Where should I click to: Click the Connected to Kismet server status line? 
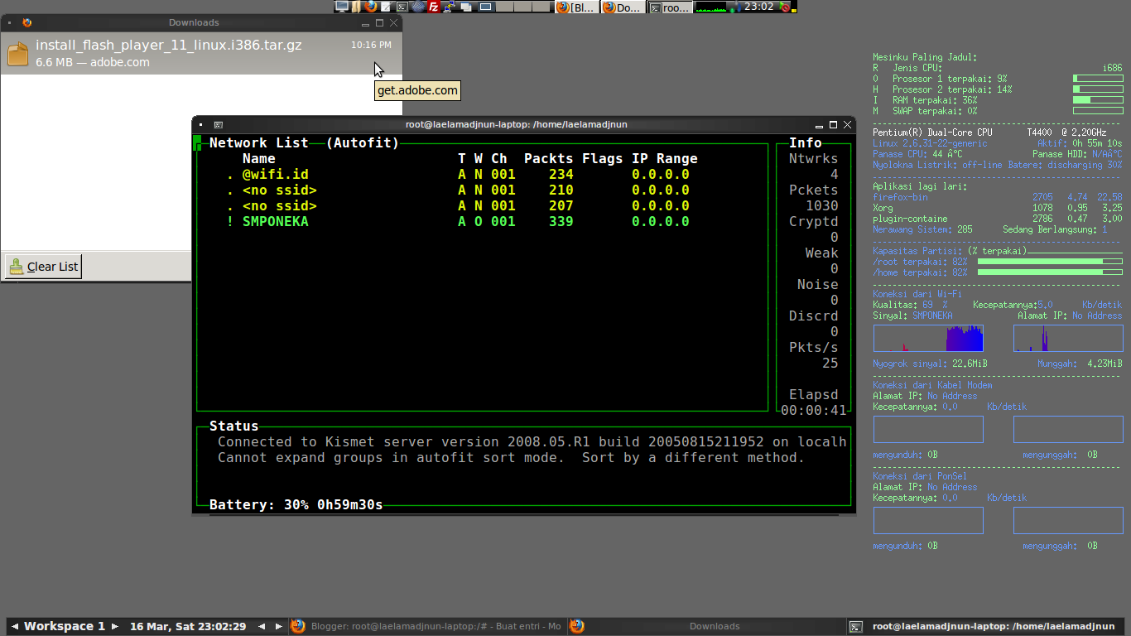pos(532,442)
